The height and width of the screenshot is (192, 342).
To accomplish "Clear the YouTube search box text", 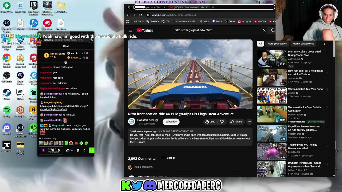I will (x=264, y=30).
